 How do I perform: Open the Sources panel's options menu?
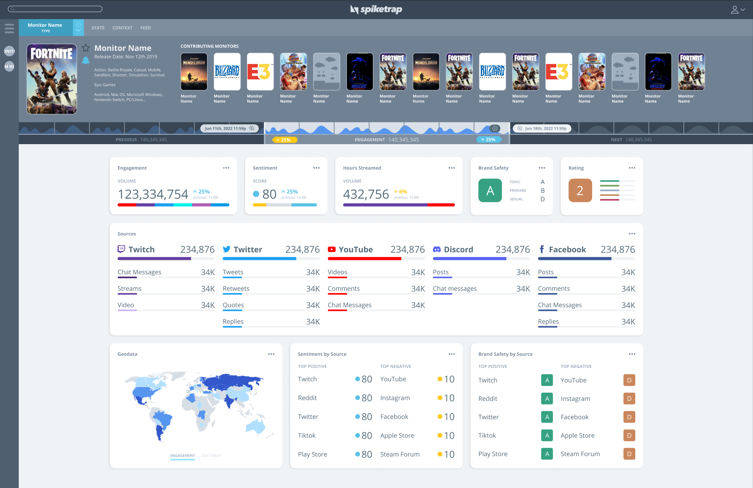click(632, 234)
